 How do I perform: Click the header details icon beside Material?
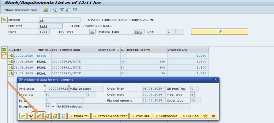click(4, 20)
